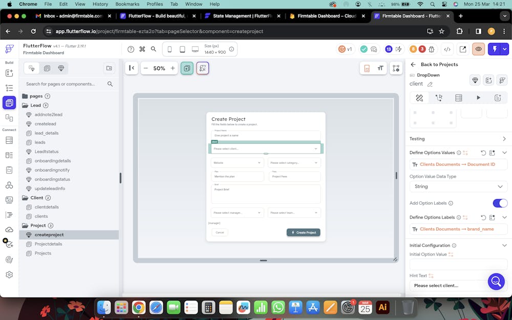This screenshot has width=512, height=320.
Task: Select tablet canvas size
Action: (182, 49)
